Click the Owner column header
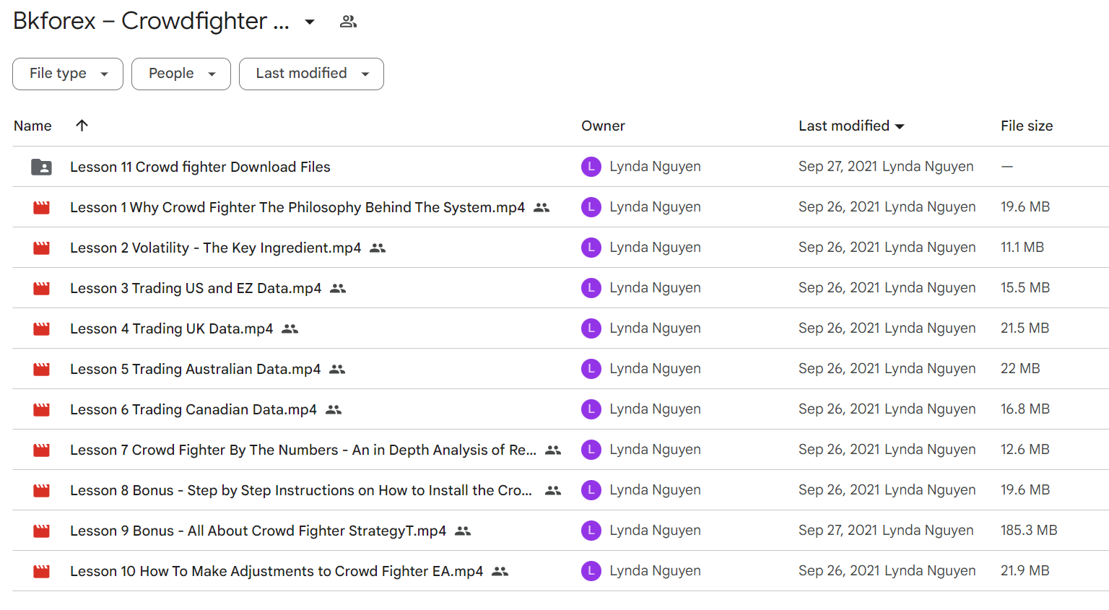The height and width of the screenshot is (610, 1109). pos(603,126)
